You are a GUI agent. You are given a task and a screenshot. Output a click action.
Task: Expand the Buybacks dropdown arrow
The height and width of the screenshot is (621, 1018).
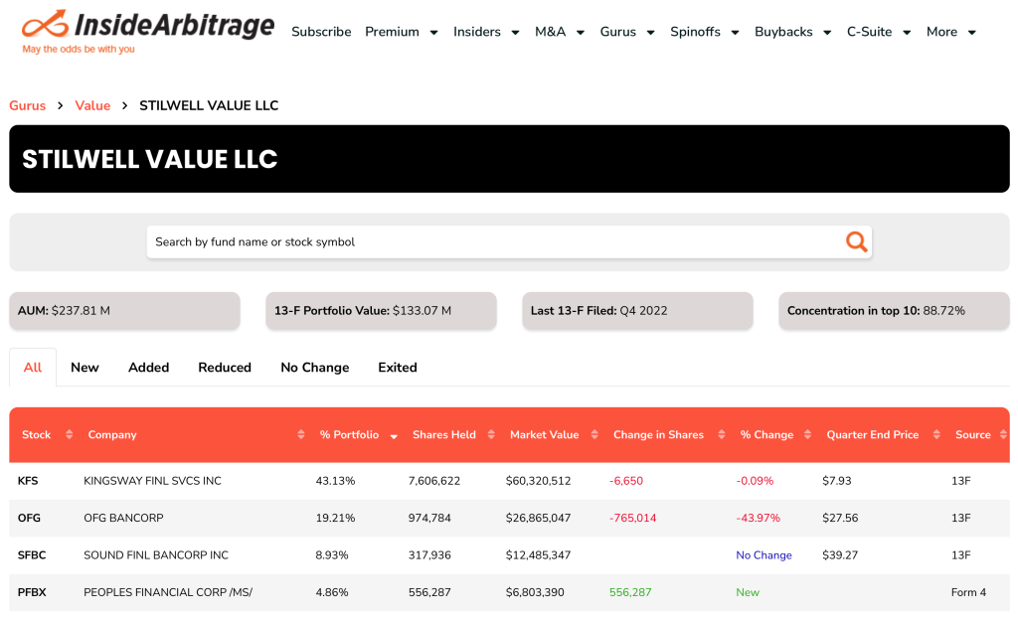pos(827,33)
